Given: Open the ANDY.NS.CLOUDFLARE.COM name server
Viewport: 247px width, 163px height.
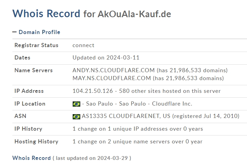Looking at the screenshot, I should [114, 70].
